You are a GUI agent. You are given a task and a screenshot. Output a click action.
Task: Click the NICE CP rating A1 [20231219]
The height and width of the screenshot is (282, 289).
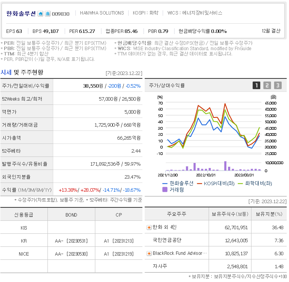point(119,254)
